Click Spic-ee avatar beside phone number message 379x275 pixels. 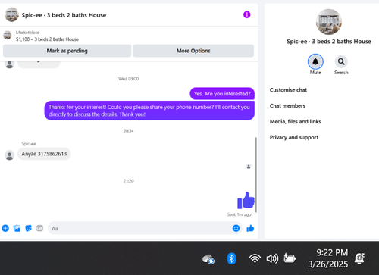pyautogui.click(x=10, y=155)
